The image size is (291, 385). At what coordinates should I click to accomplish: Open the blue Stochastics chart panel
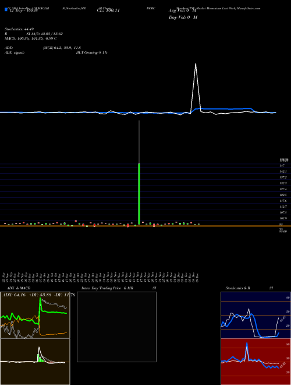click(x=255, y=315)
